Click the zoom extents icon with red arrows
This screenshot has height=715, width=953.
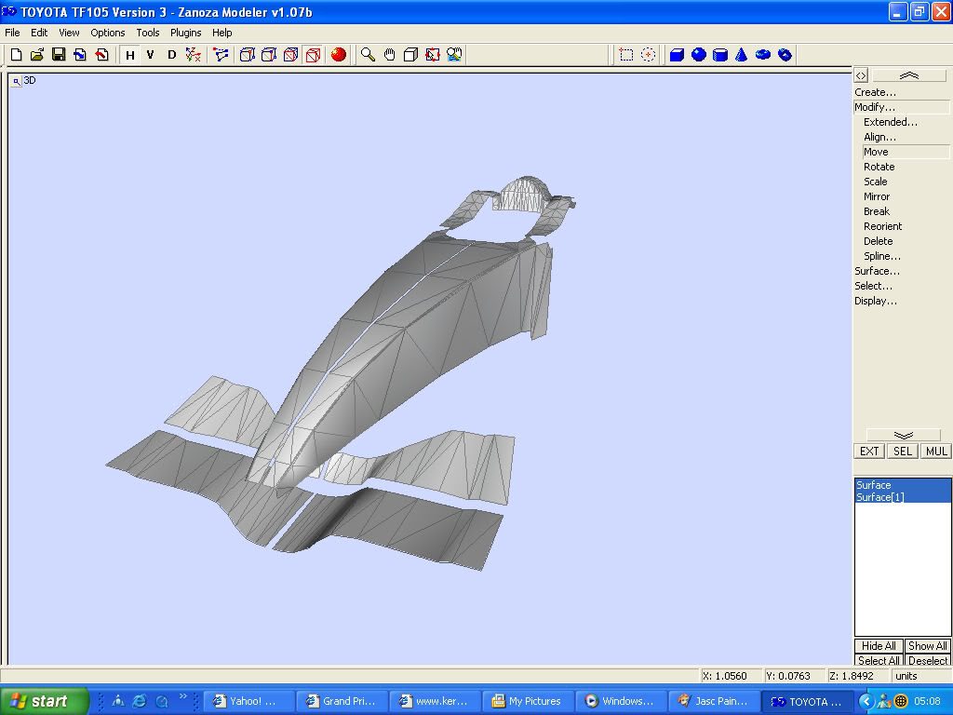pyautogui.click(x=432, y=55)
